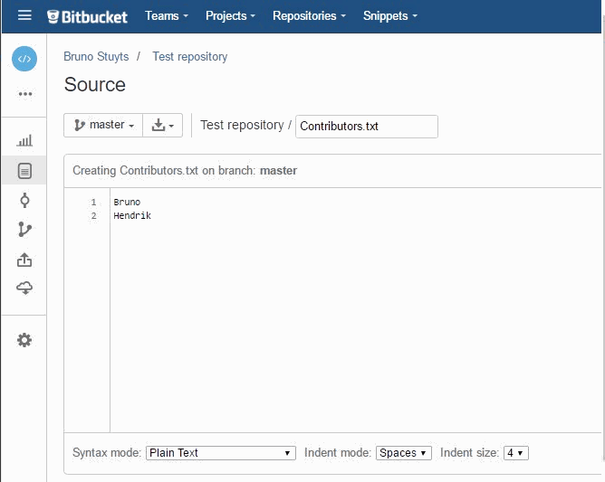Open the Overview bar chart icon

24,141
